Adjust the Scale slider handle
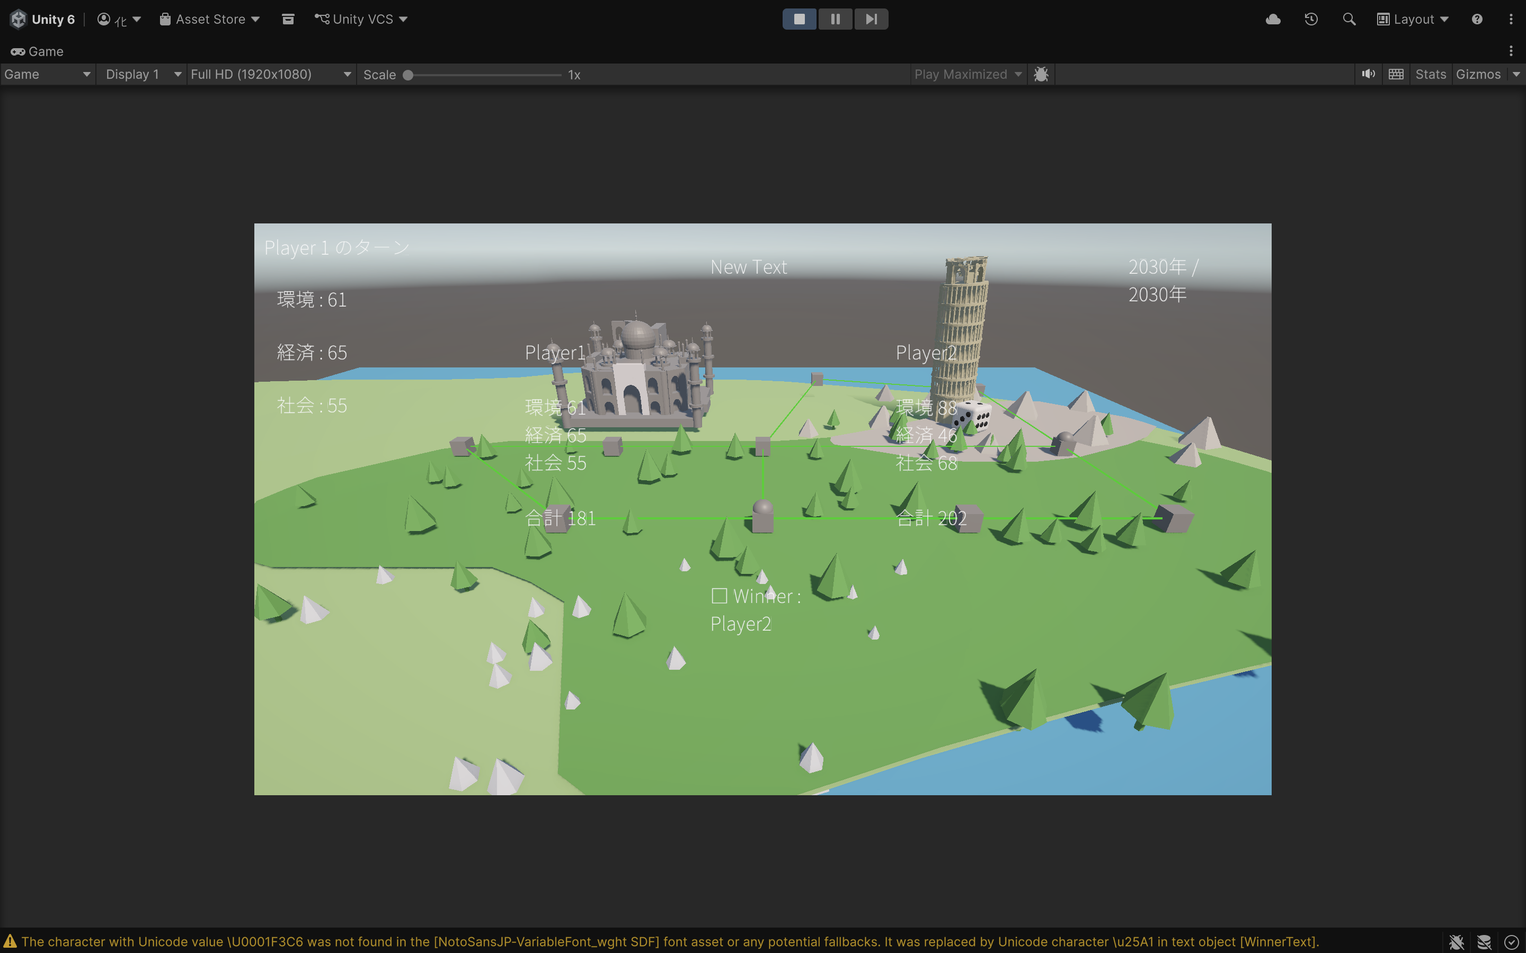Viewport: 1526px width, 953px height. [408, 75]
